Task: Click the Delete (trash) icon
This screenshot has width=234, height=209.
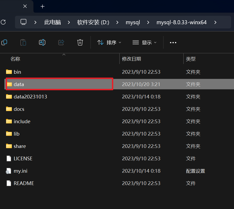Action: coord(80,42)
